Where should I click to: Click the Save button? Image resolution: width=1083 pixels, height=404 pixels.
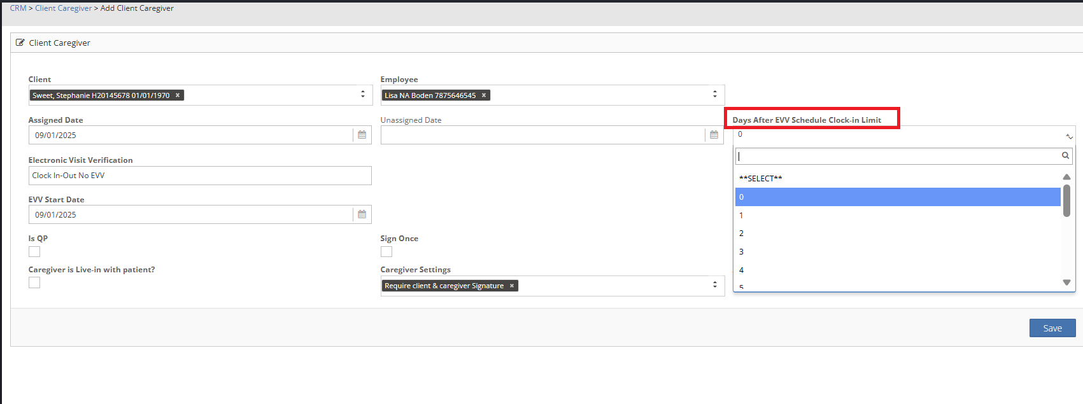(x=1052, y=328)
